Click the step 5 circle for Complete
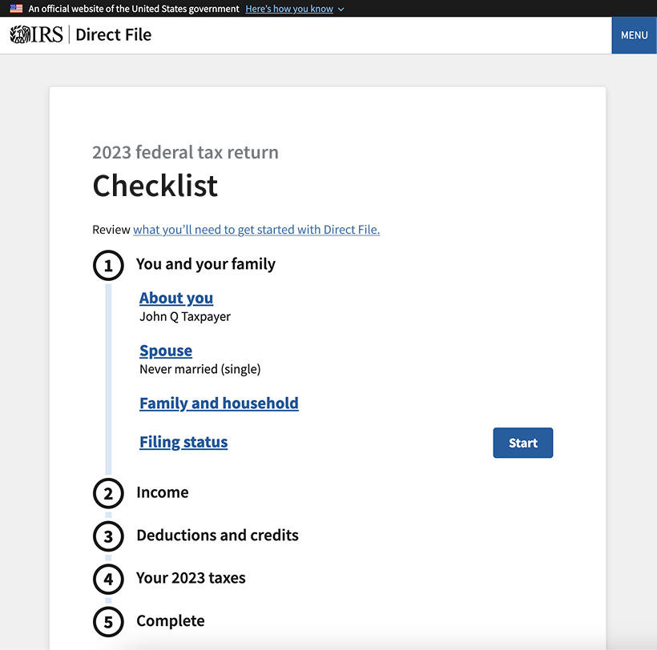657x650 pixels. point(108,622)
